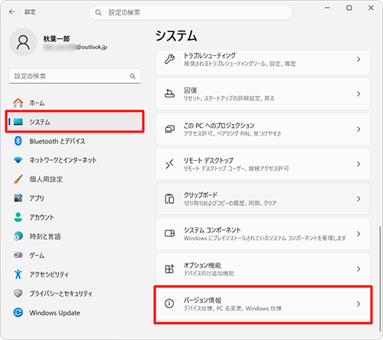The width and height of the screenshot is (383, 340).
Task: Open the バージョン情報 entry
Action: point(263,303)
